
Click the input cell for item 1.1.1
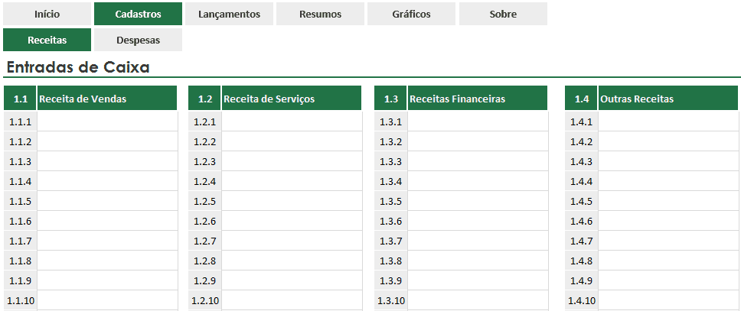[107, 121]
